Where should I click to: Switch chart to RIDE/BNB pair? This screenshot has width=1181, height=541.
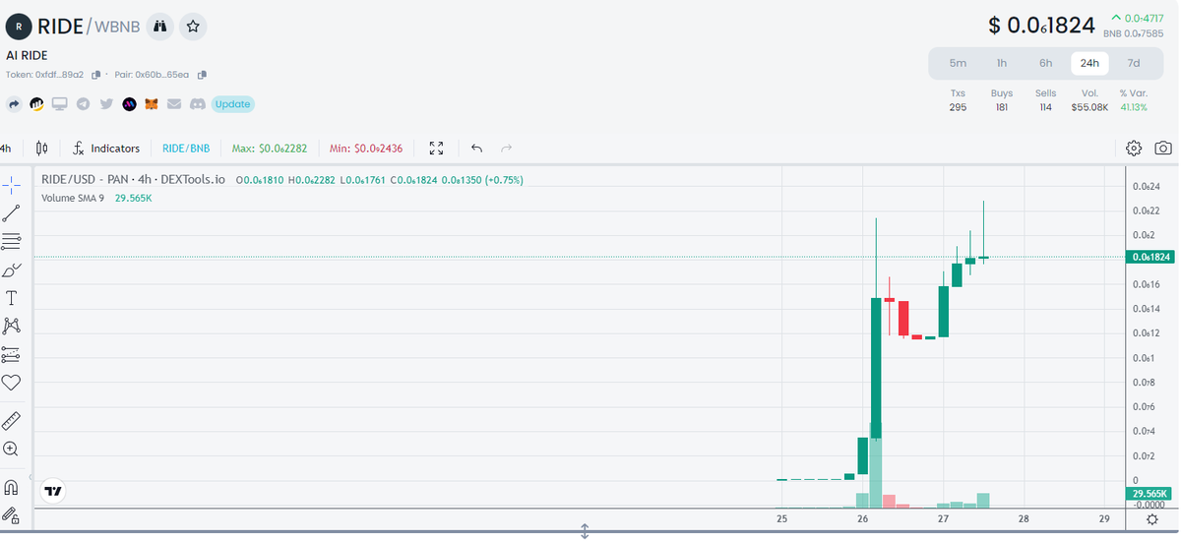[186, 149]
